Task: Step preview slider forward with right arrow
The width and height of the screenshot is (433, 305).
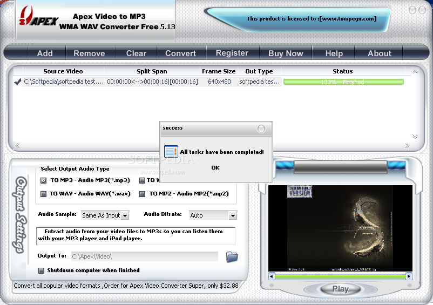Action: coord(409,276)
